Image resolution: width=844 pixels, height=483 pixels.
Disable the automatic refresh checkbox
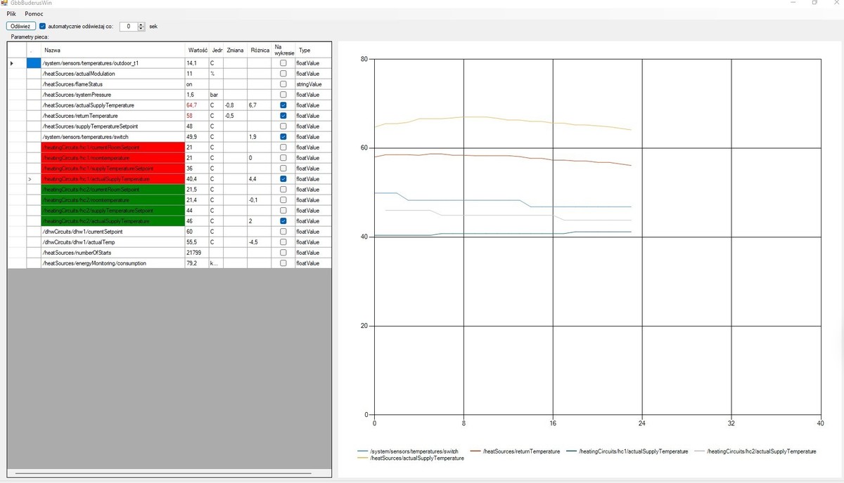(42, 26)
